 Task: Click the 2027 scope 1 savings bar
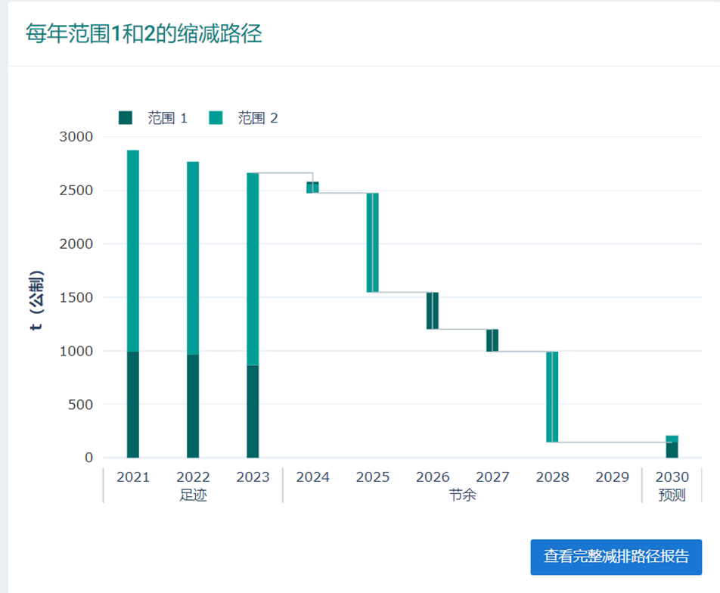(492, 340)
